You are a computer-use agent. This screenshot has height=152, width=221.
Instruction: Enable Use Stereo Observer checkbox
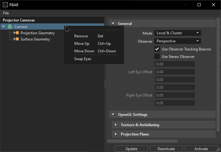click(x=157, y=56)
